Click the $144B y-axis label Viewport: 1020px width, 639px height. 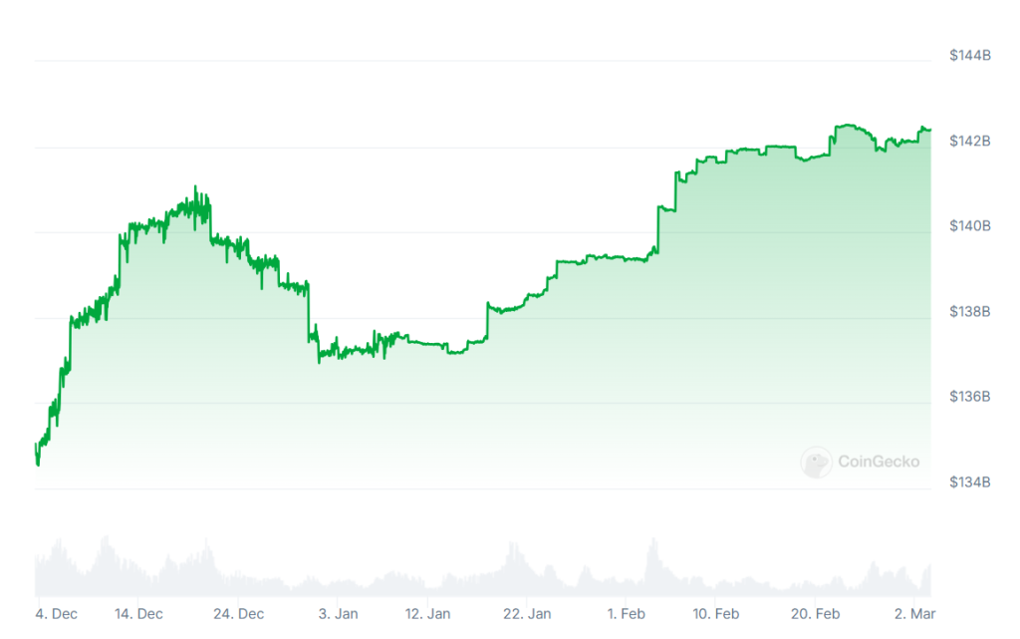click(x=970, y=56)
